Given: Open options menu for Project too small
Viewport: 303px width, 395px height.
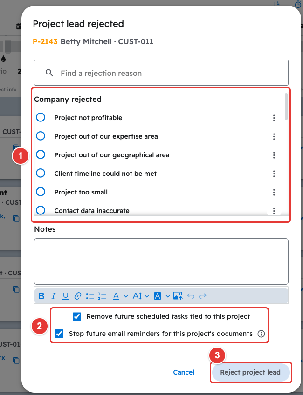Looking at the screenshot, I should pos(274,193).
